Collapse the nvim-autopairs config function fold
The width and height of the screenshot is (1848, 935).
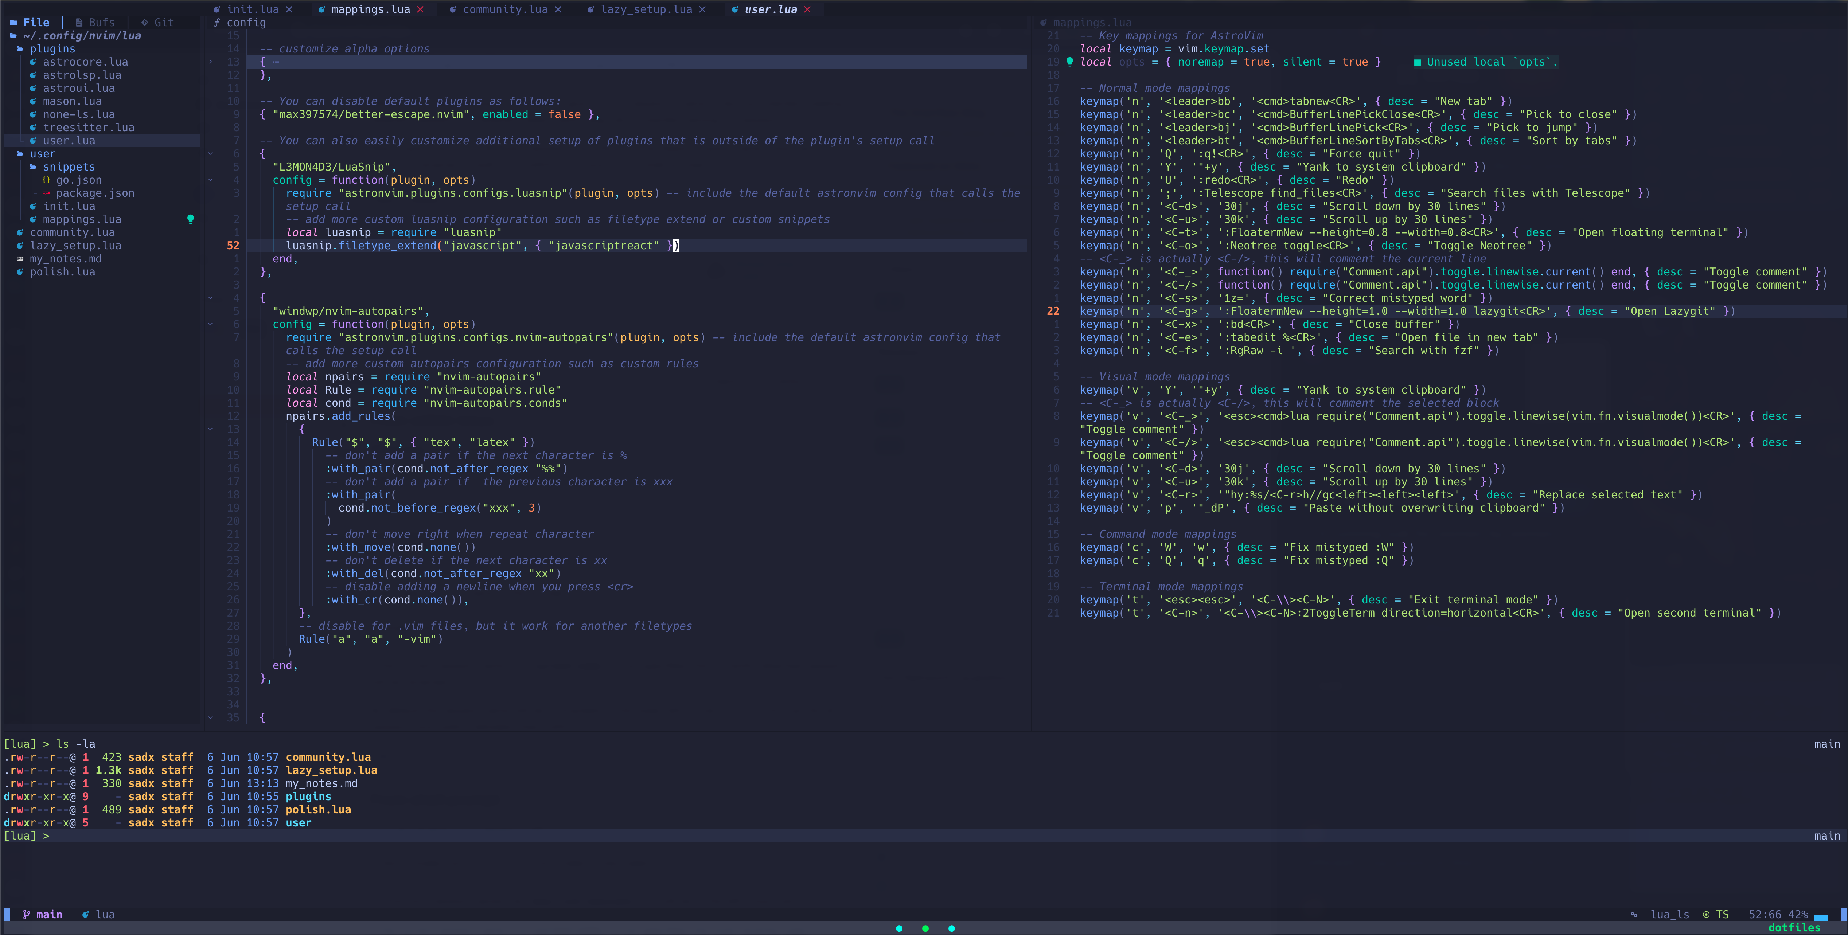click(x=210, y=325)
